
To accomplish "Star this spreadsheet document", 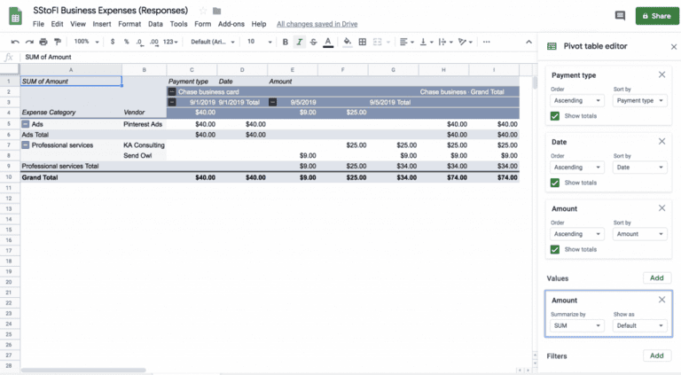I will (x=203, y=10).
